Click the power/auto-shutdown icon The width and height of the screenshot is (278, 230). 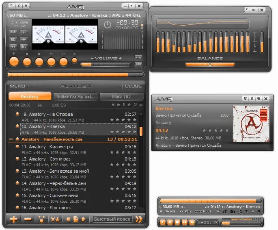click(108, 25)
